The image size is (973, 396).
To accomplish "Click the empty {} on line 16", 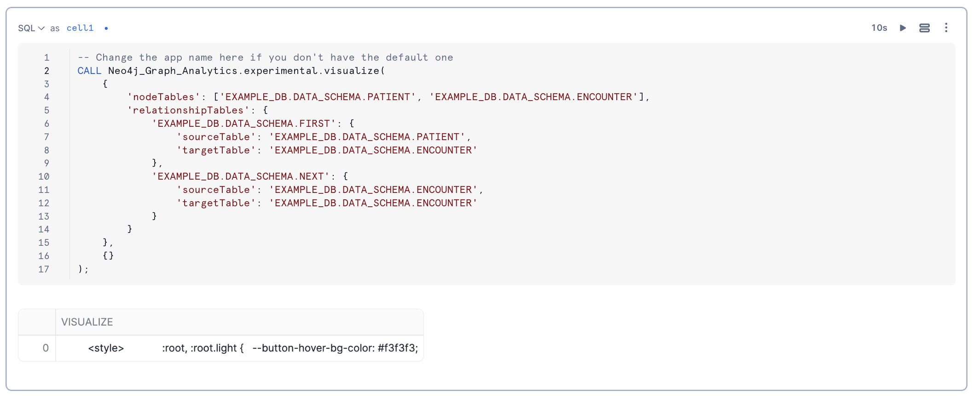I will click(x=108, y=256).
